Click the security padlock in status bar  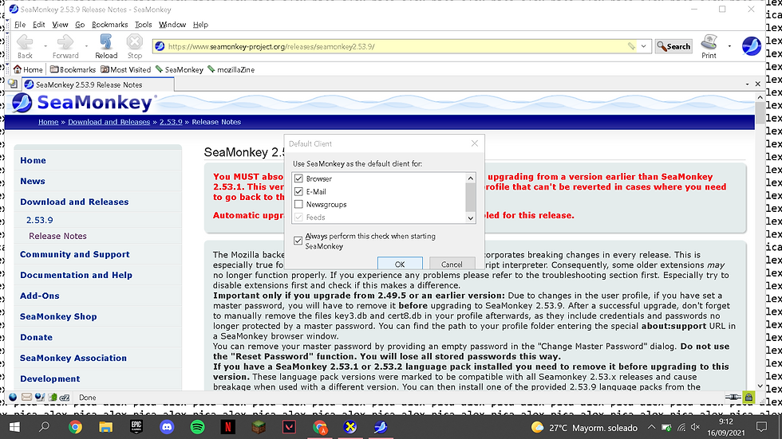coord(748,398)
